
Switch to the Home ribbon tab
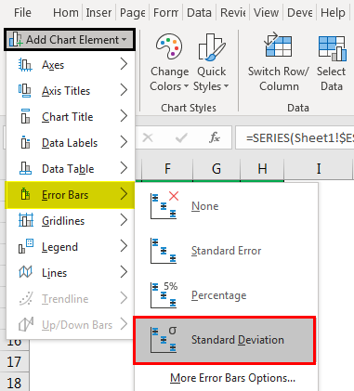point(65,13)
